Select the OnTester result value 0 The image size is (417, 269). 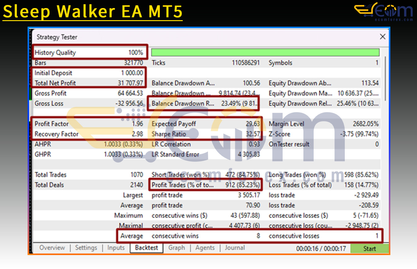377,144
